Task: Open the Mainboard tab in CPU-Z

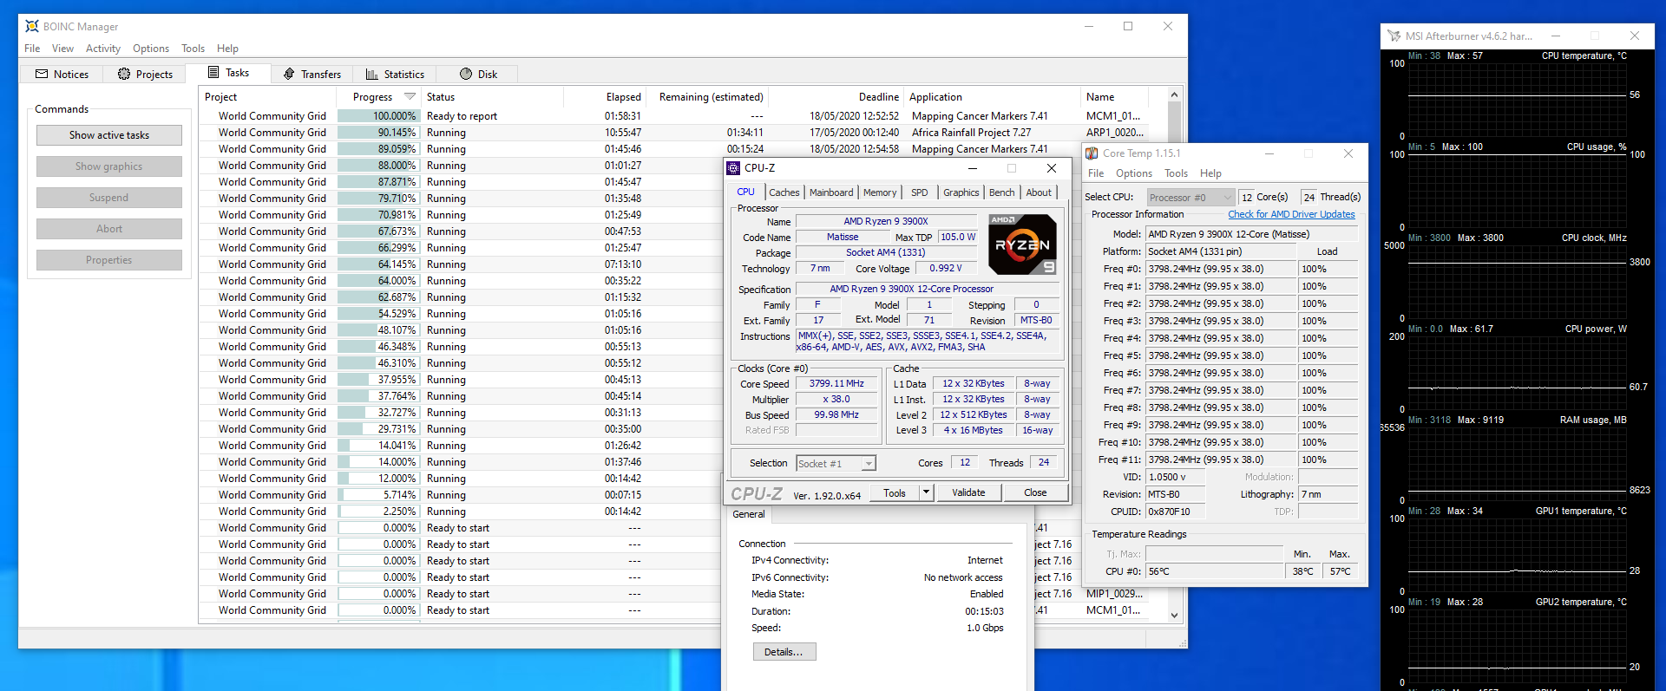Action: [831, 192]
